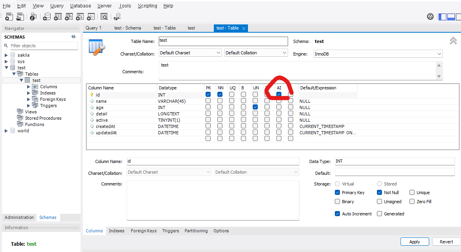The width and height of the screenshot is (461, 252).
Task: Refresh the schemas list
Action: point(73,37)
